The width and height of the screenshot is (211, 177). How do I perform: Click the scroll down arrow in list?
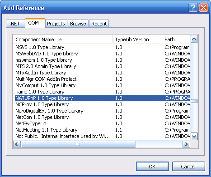(194, 137)
